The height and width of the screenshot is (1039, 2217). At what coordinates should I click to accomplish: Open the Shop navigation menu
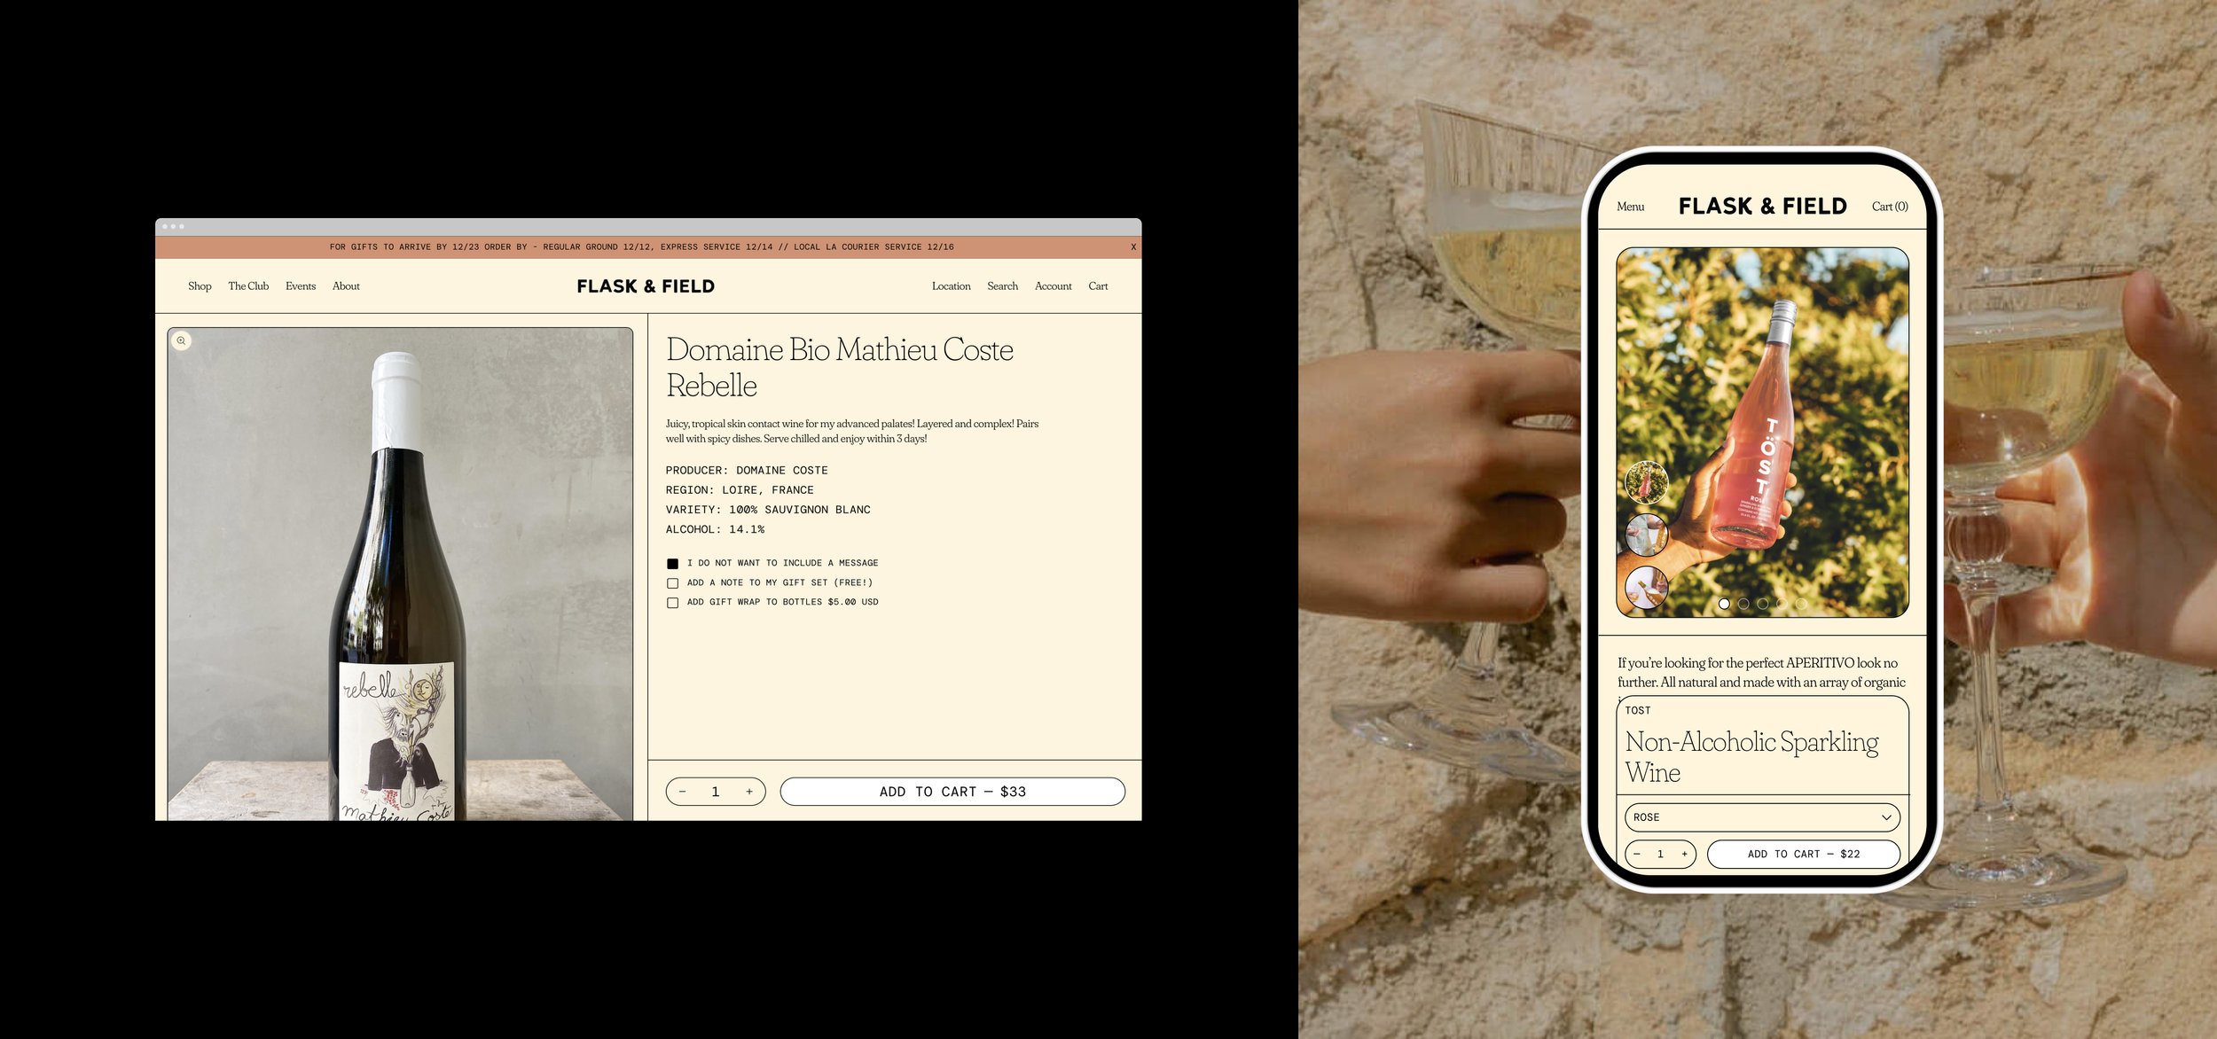click(200, 286)
